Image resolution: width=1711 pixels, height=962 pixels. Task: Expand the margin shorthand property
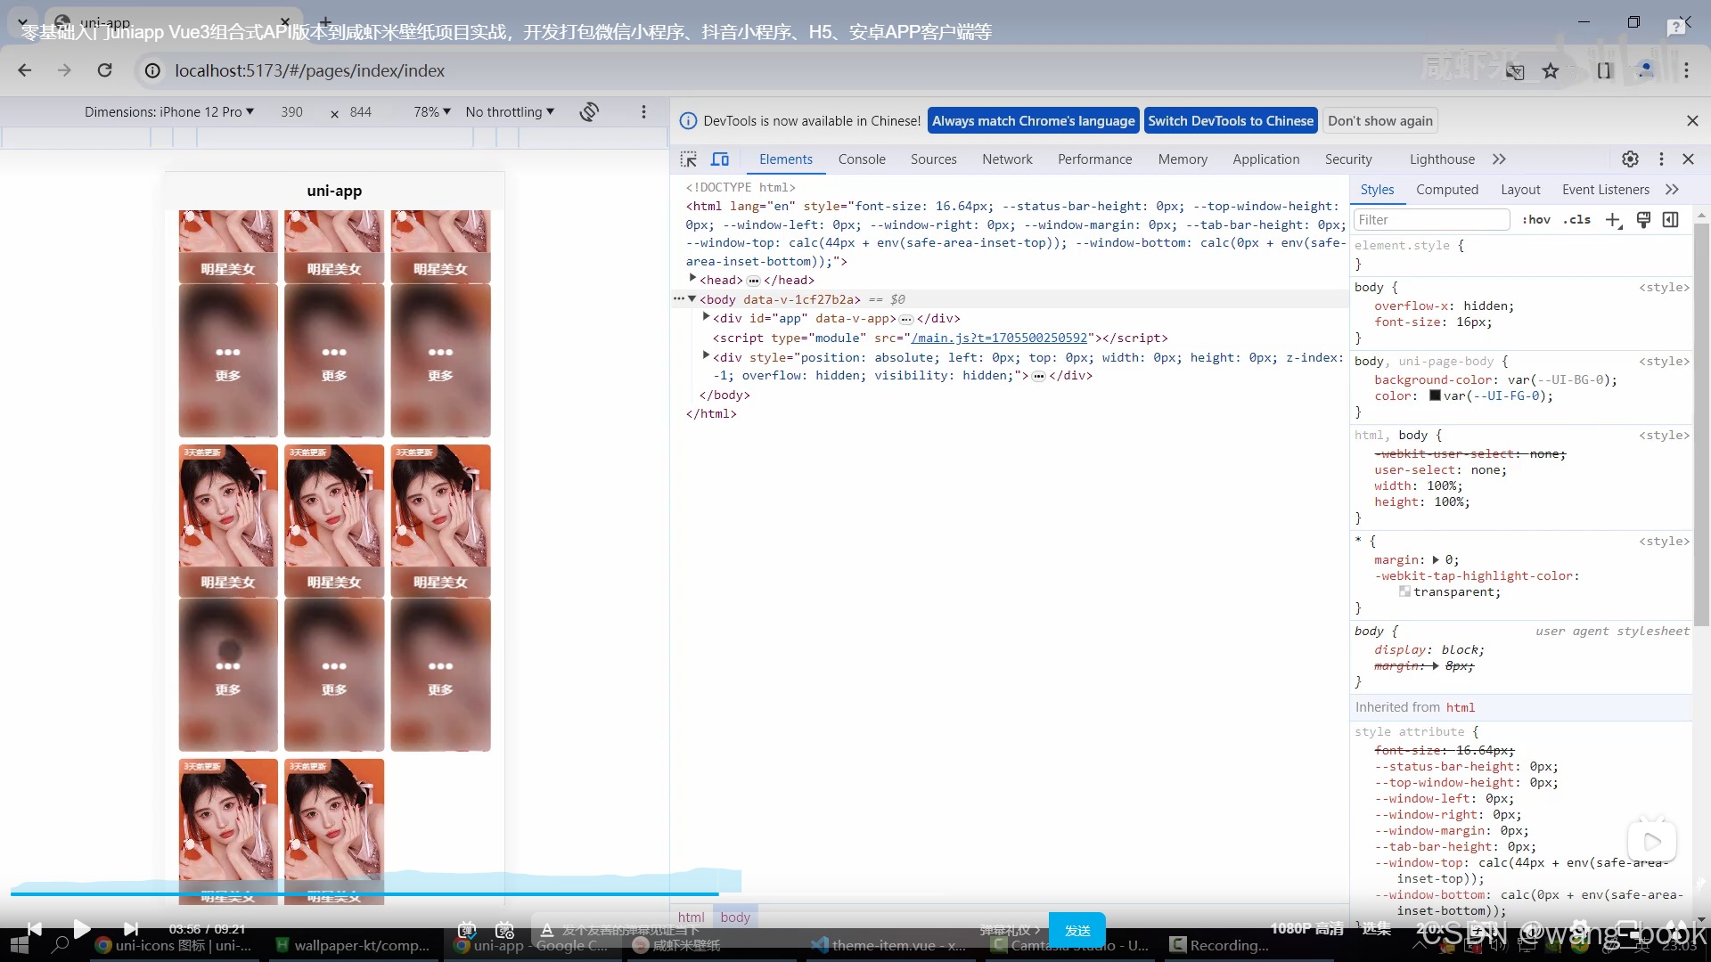[x=1436, y=559]
